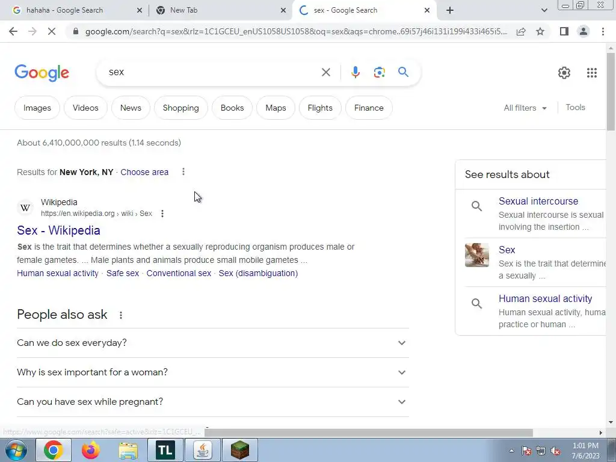This screenshot has width=616, height=462.
Task: Click the muted volume tray icon
Action: coord(555,451)
